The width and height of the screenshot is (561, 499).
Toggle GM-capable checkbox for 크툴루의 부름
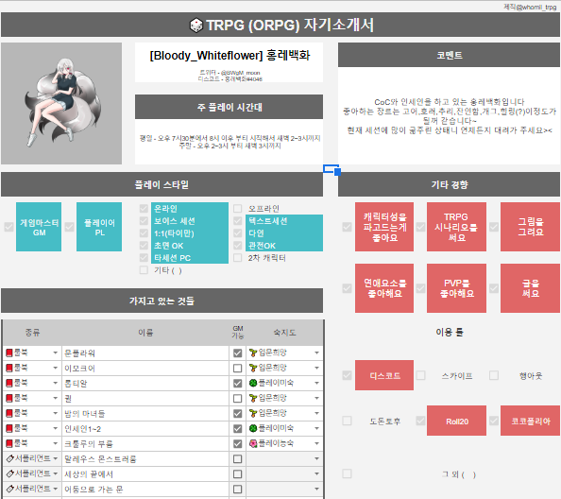237,443
